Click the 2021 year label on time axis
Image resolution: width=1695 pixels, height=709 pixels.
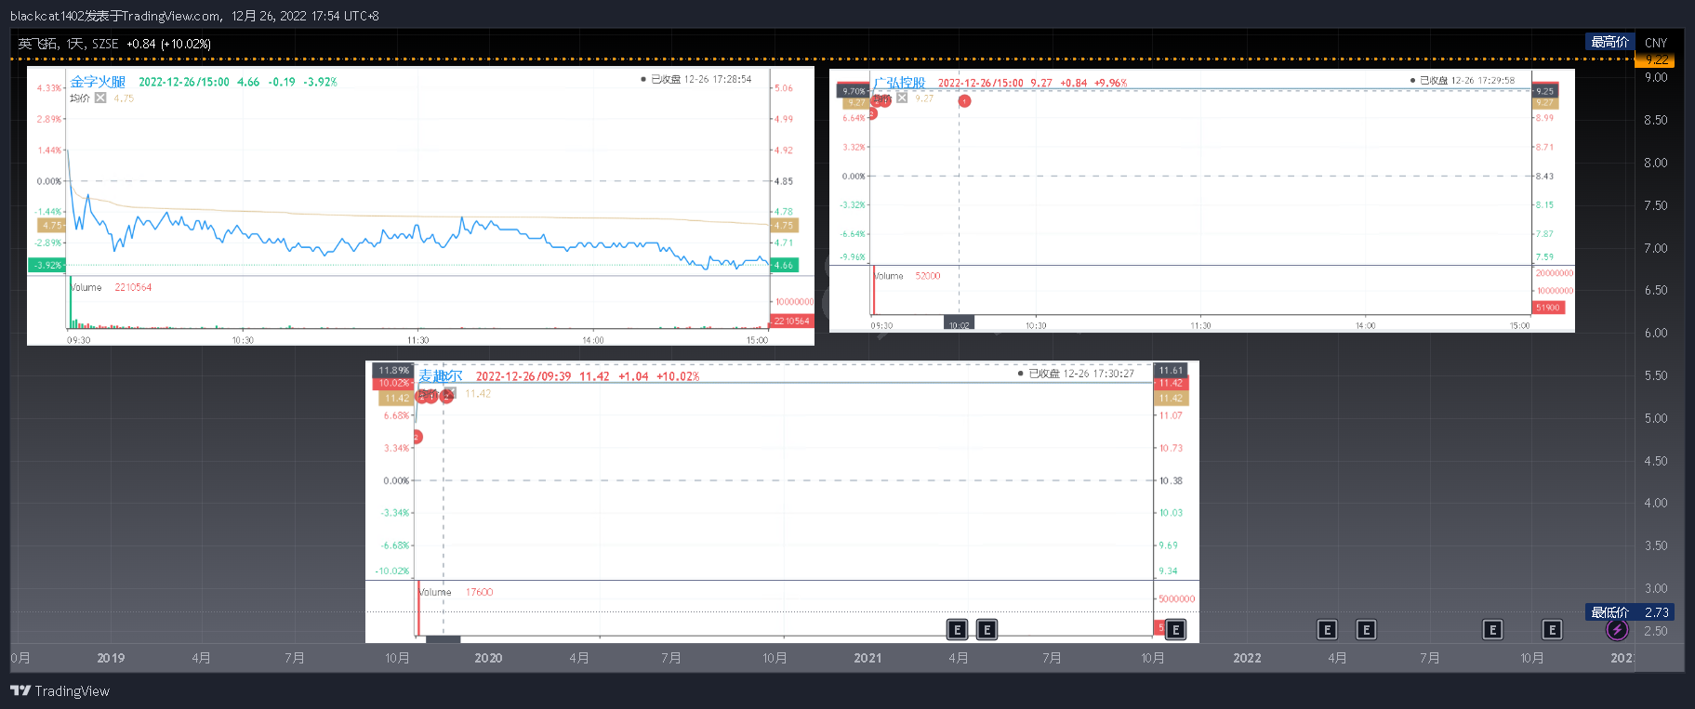coord(867,658)
